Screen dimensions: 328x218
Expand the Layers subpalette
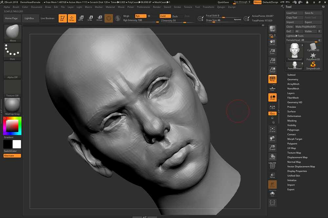[291, 93]
